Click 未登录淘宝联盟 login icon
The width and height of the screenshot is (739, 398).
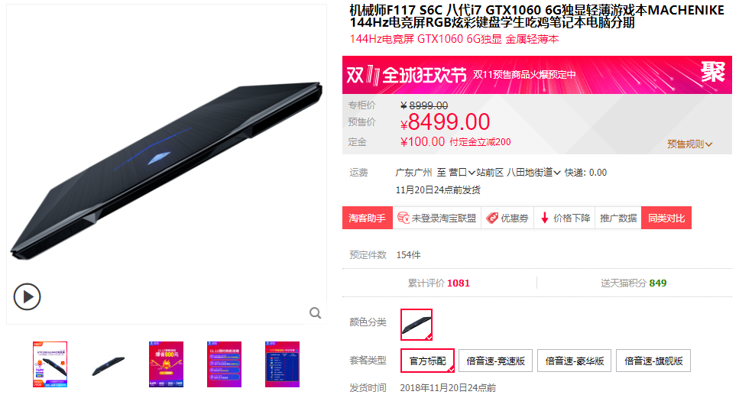point(403,218)
